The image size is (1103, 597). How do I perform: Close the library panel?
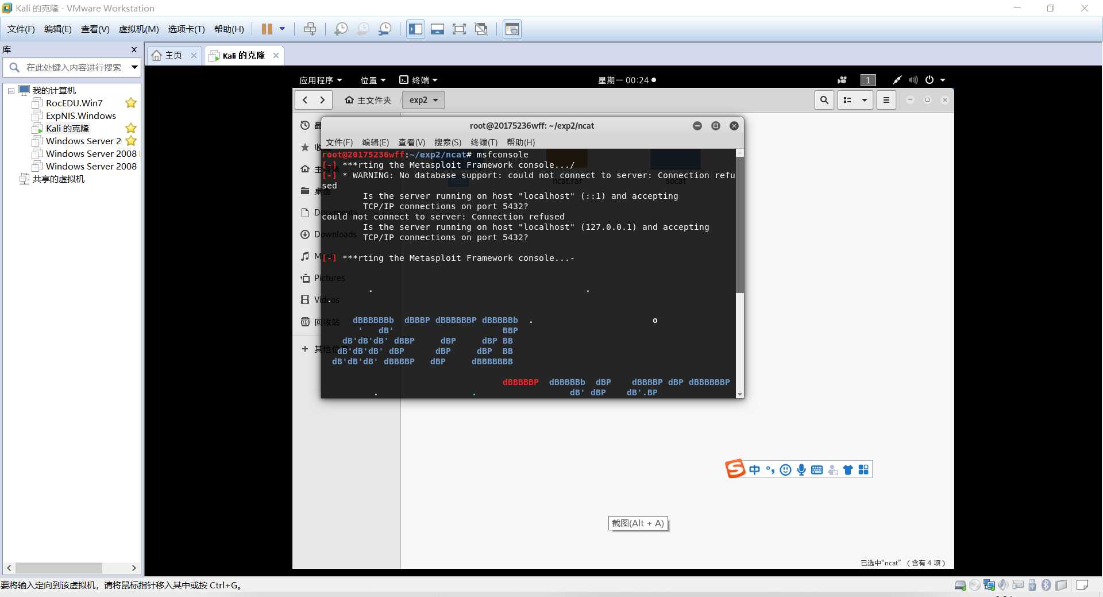tap(134, 49)
